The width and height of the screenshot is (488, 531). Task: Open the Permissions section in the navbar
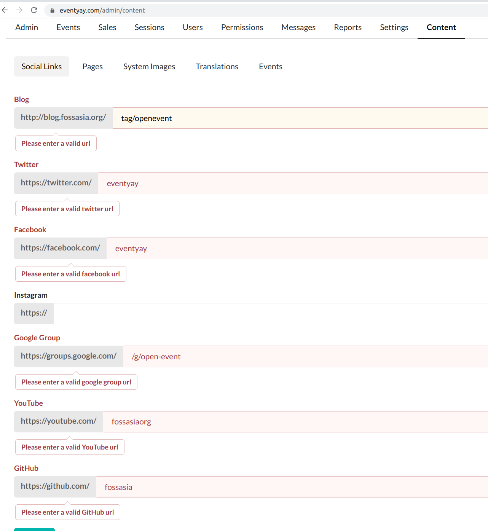click(242, 27)
